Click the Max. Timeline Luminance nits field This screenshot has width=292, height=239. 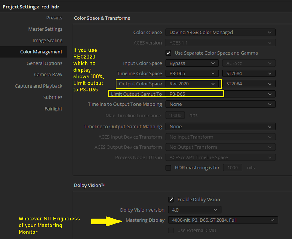pyautogui.click(x=175, y=116)
